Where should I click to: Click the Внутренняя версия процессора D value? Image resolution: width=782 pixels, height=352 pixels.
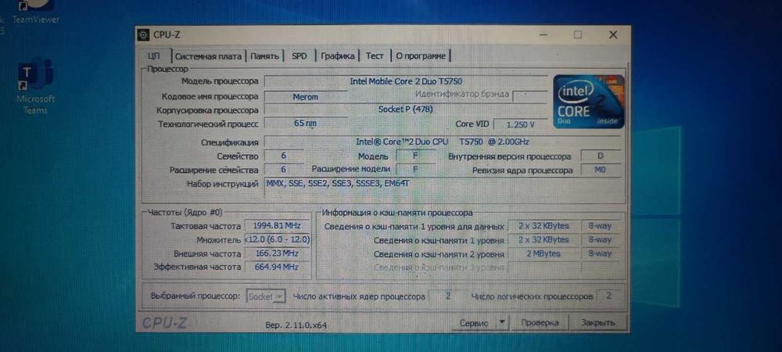point(601,156)
